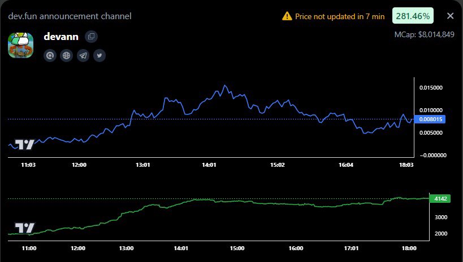Click the 15:02 time label on price chart

(278, 165)
